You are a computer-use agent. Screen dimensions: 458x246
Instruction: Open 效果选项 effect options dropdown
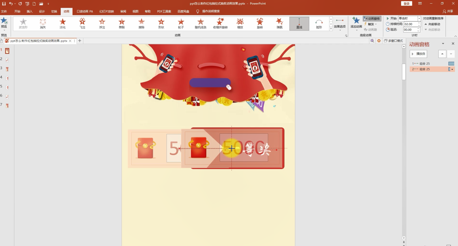tap(340, 24)
